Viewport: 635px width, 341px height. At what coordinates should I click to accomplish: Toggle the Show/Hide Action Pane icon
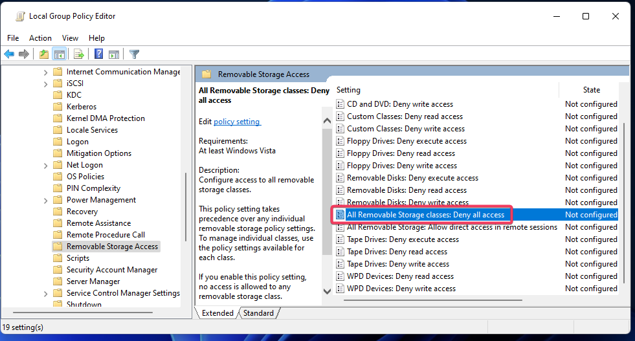coord(114,54)
